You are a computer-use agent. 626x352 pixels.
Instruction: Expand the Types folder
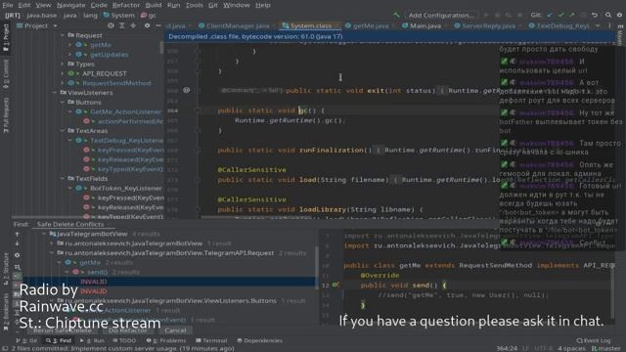(x=63, y=65)
